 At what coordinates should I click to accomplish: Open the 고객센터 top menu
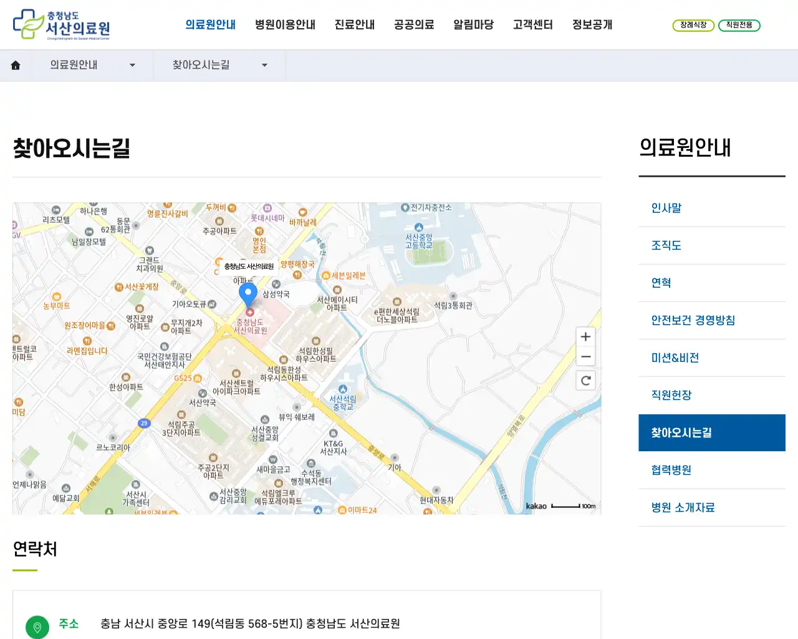(533, 25)
